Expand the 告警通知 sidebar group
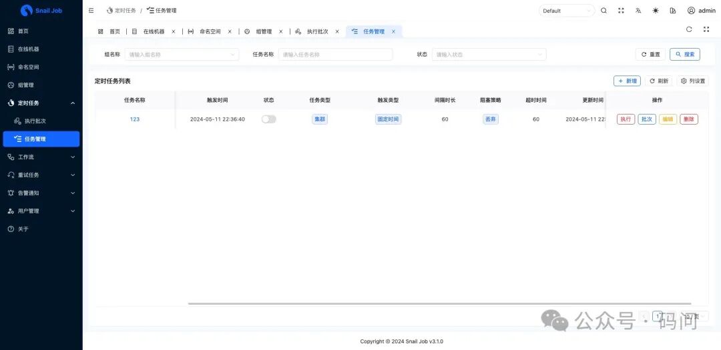The height and width of the screenshot is (350, 721). click(x=41, y=193)
